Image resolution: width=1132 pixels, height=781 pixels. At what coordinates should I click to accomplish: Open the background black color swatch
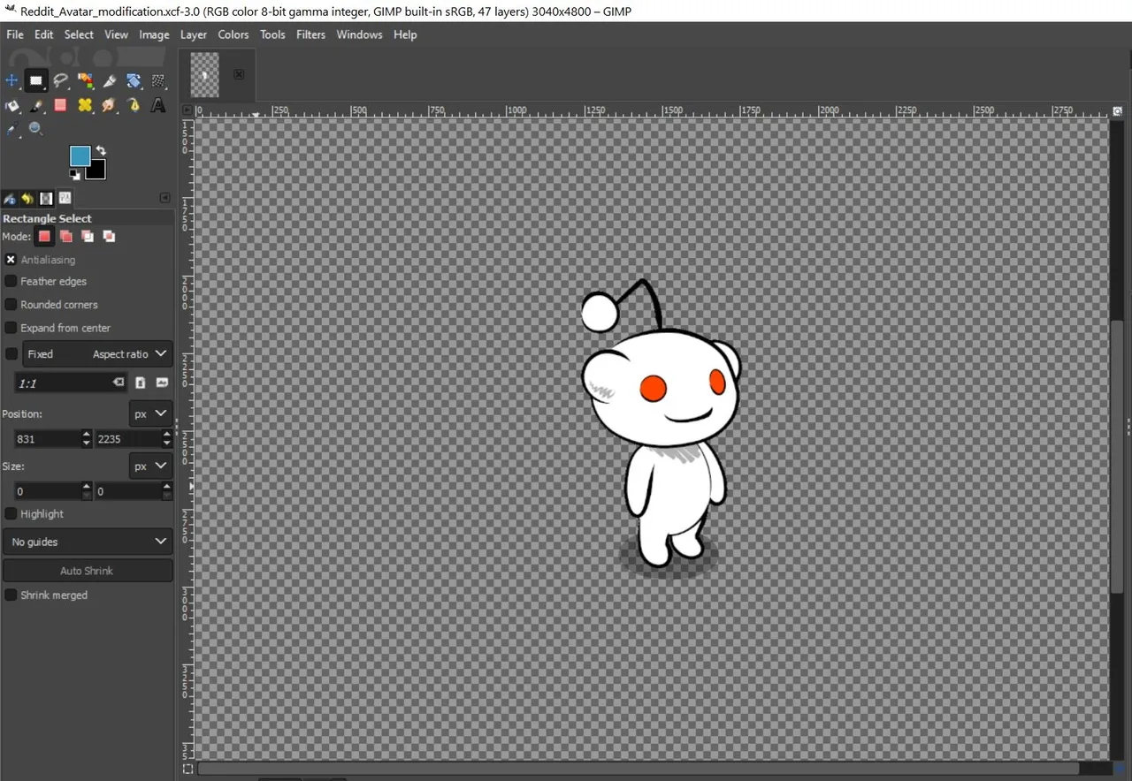(x=97, y=171)
